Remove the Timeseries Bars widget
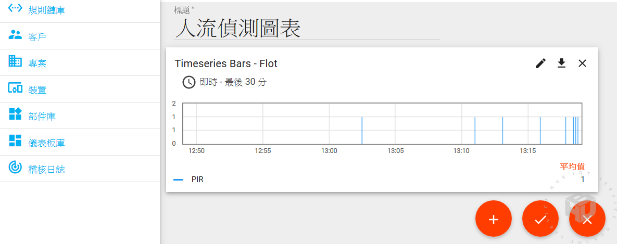This screenshot has height=244, width=617. (x=582, y=63)
